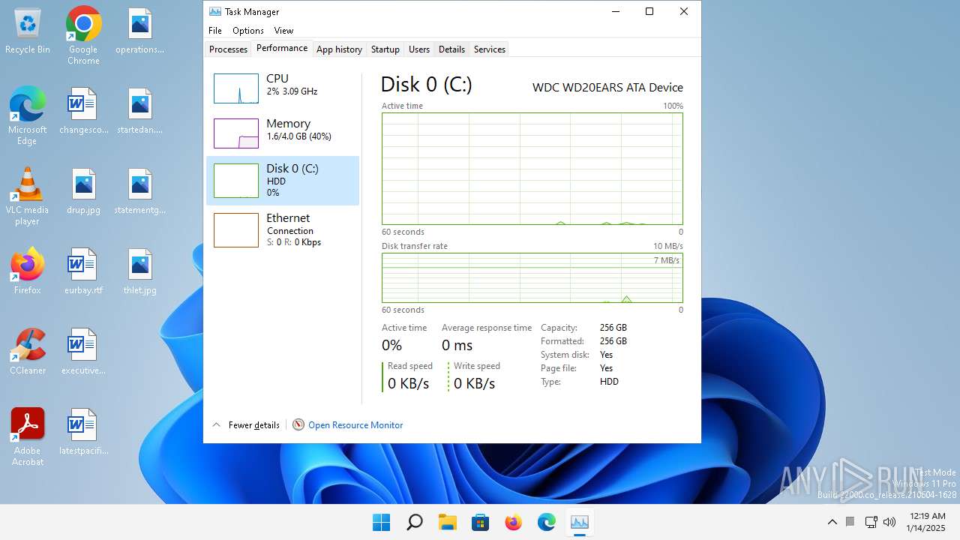Select the latestpacifi Word document icon
This screenshot has width=960, height=540.
coord(83,432)
